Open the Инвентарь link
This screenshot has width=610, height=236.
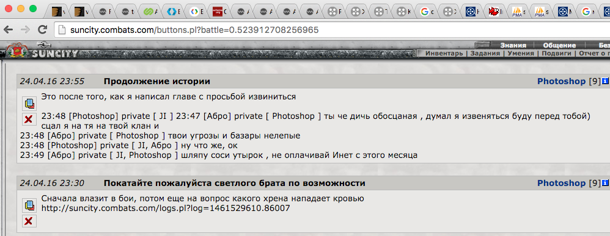(444, 54)
